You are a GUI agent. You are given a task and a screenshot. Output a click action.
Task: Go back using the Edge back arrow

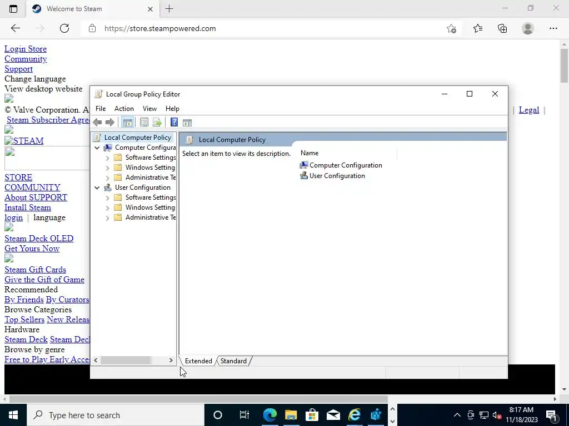pyautogui.click(x=15, y=28)
